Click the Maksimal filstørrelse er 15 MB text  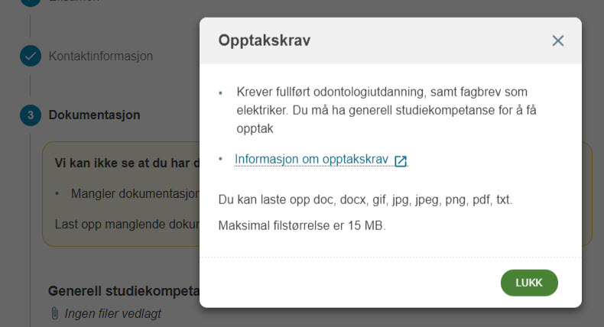tap(302, 225)
